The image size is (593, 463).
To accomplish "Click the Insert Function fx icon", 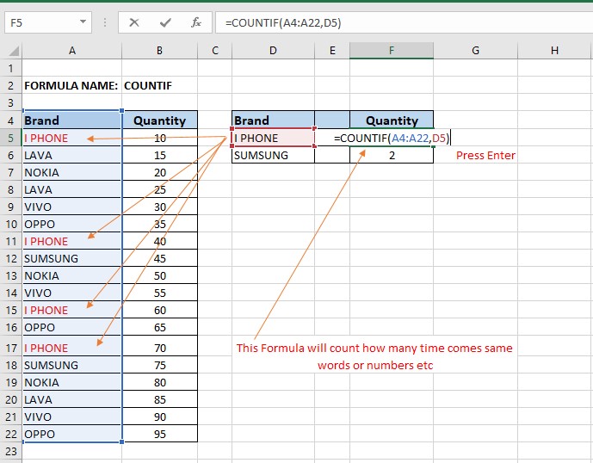I will (x=196, y=22).
